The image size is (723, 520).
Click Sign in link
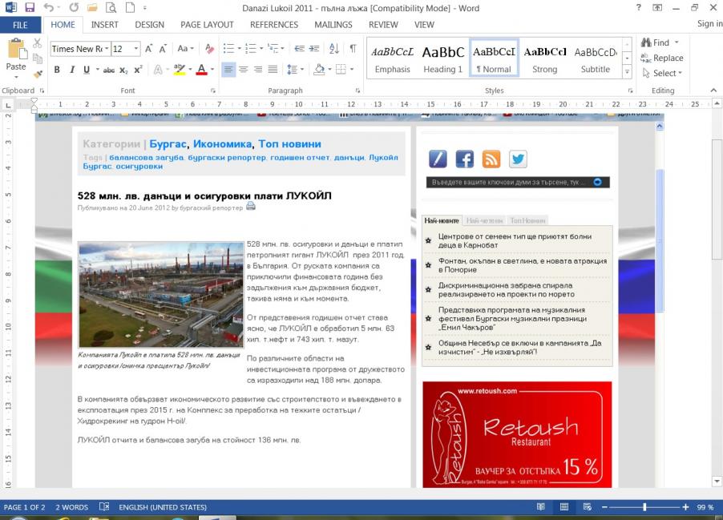click(x=709, y=23)
